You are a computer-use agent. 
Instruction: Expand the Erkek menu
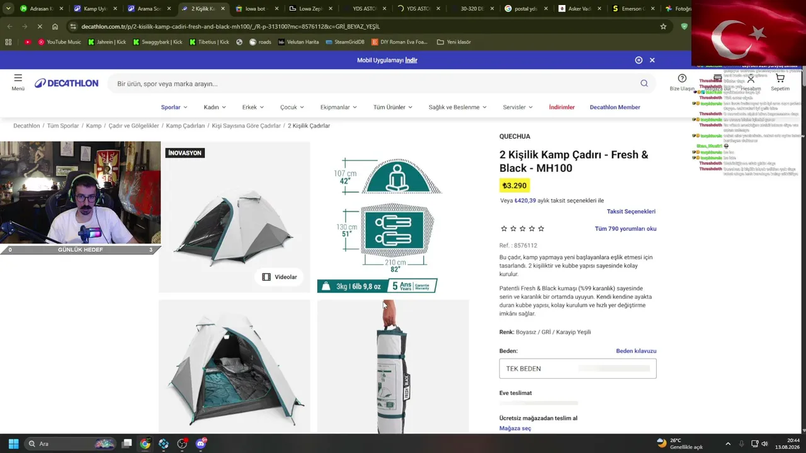tap(253, 107)
